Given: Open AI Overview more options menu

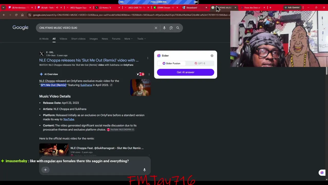Looking at the screenshot, I should point(149,74).
